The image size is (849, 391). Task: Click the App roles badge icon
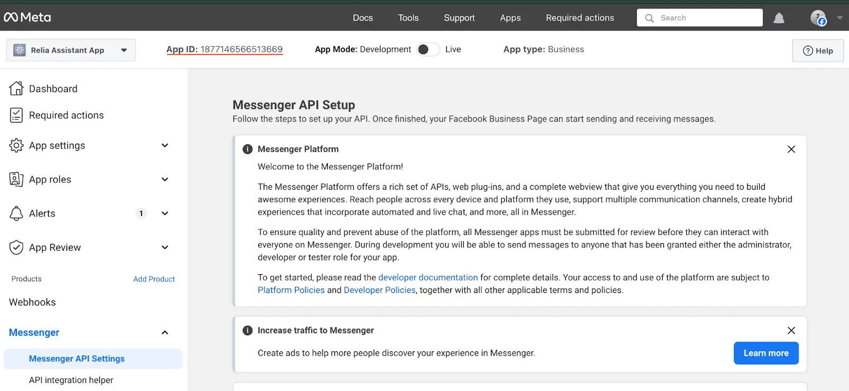click(x=16, y=179)
